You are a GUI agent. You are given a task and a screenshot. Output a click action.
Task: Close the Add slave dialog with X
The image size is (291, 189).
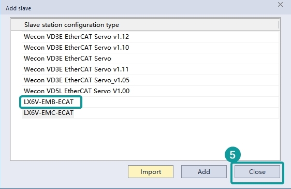280,5
